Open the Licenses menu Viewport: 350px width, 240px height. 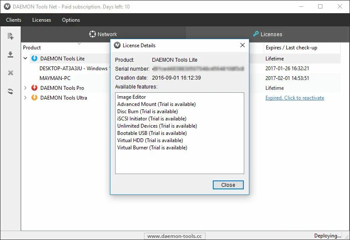pyautogui.click(x=42, y=20)
